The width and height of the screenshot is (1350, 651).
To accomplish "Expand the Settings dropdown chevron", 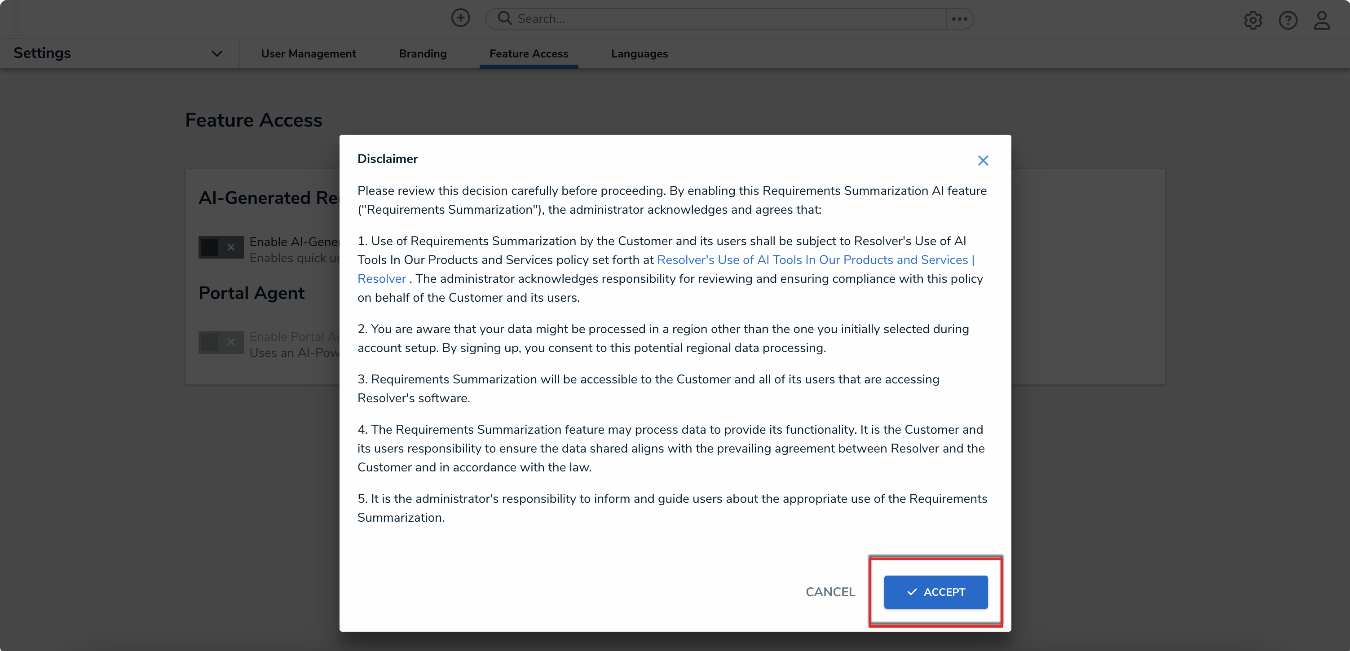I will click(x=216, y=53).
